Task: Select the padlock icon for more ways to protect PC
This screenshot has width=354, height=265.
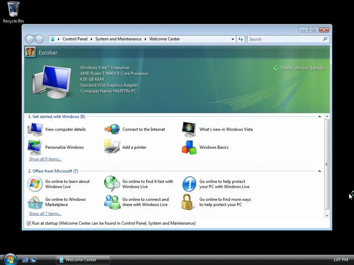Action: click(187, 202)
